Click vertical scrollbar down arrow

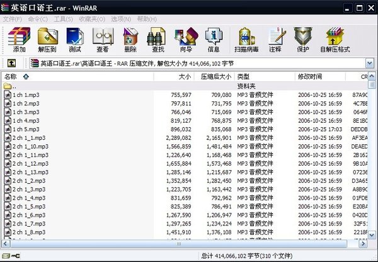pos(372,235)
